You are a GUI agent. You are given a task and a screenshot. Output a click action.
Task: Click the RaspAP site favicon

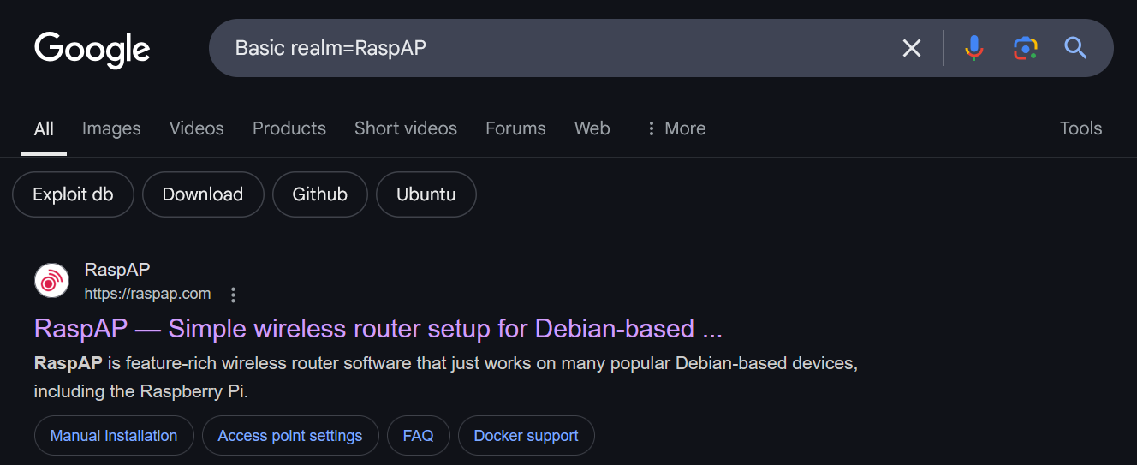click(51, 281)
